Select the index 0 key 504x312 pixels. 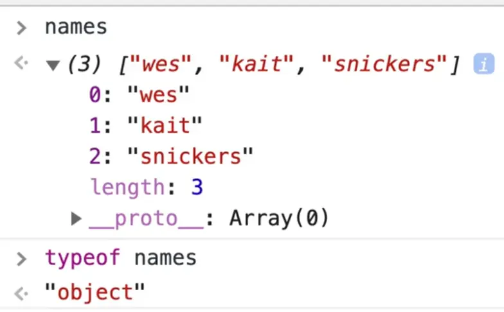pyautogui.click(x=95, y=96)
